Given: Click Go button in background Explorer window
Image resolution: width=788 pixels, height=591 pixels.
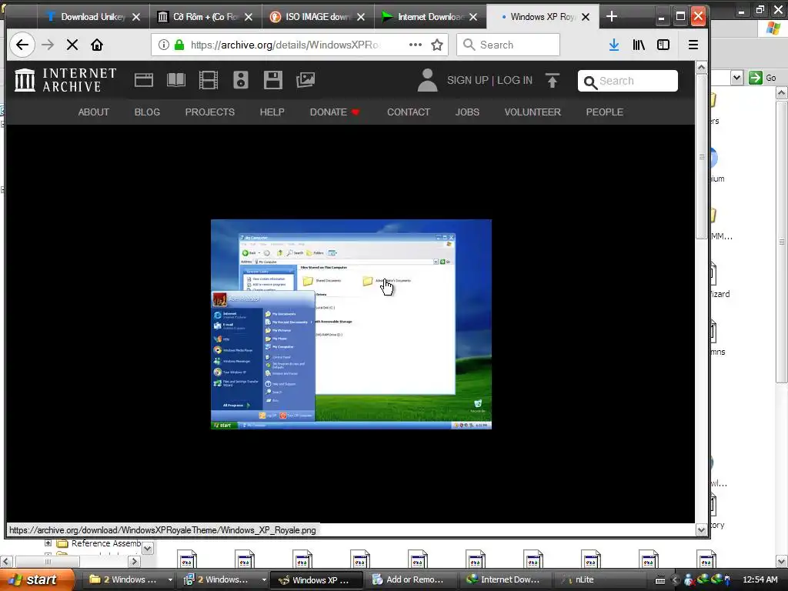Looking at the screenshot, I should [763, 78].
